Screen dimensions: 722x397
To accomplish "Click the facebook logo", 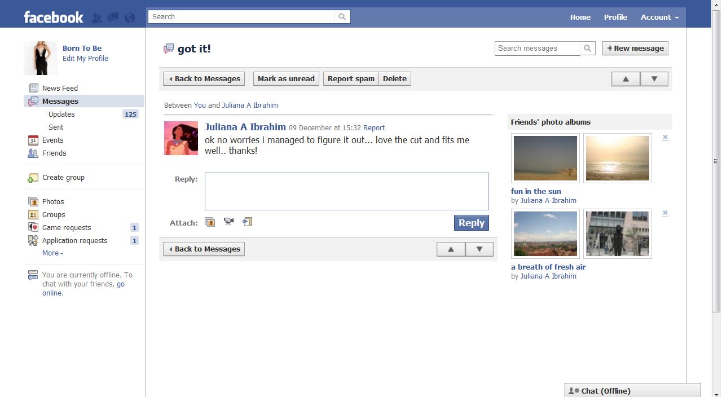I will [54, 17].
